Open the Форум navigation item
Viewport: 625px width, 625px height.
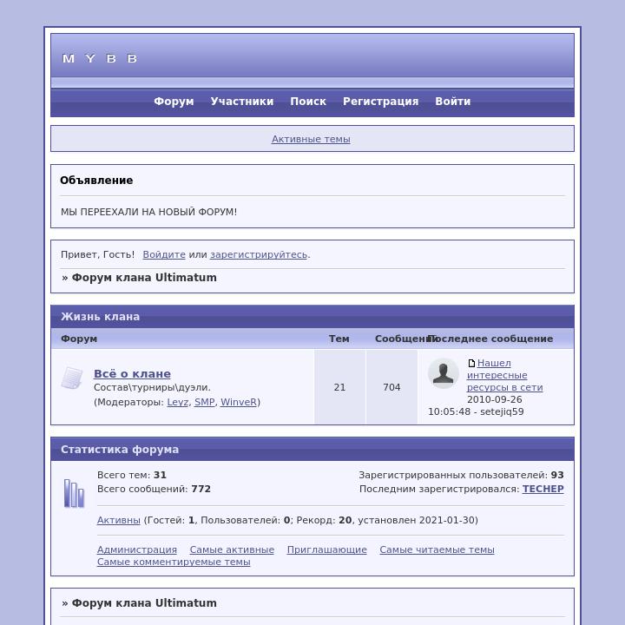(174, 102)
